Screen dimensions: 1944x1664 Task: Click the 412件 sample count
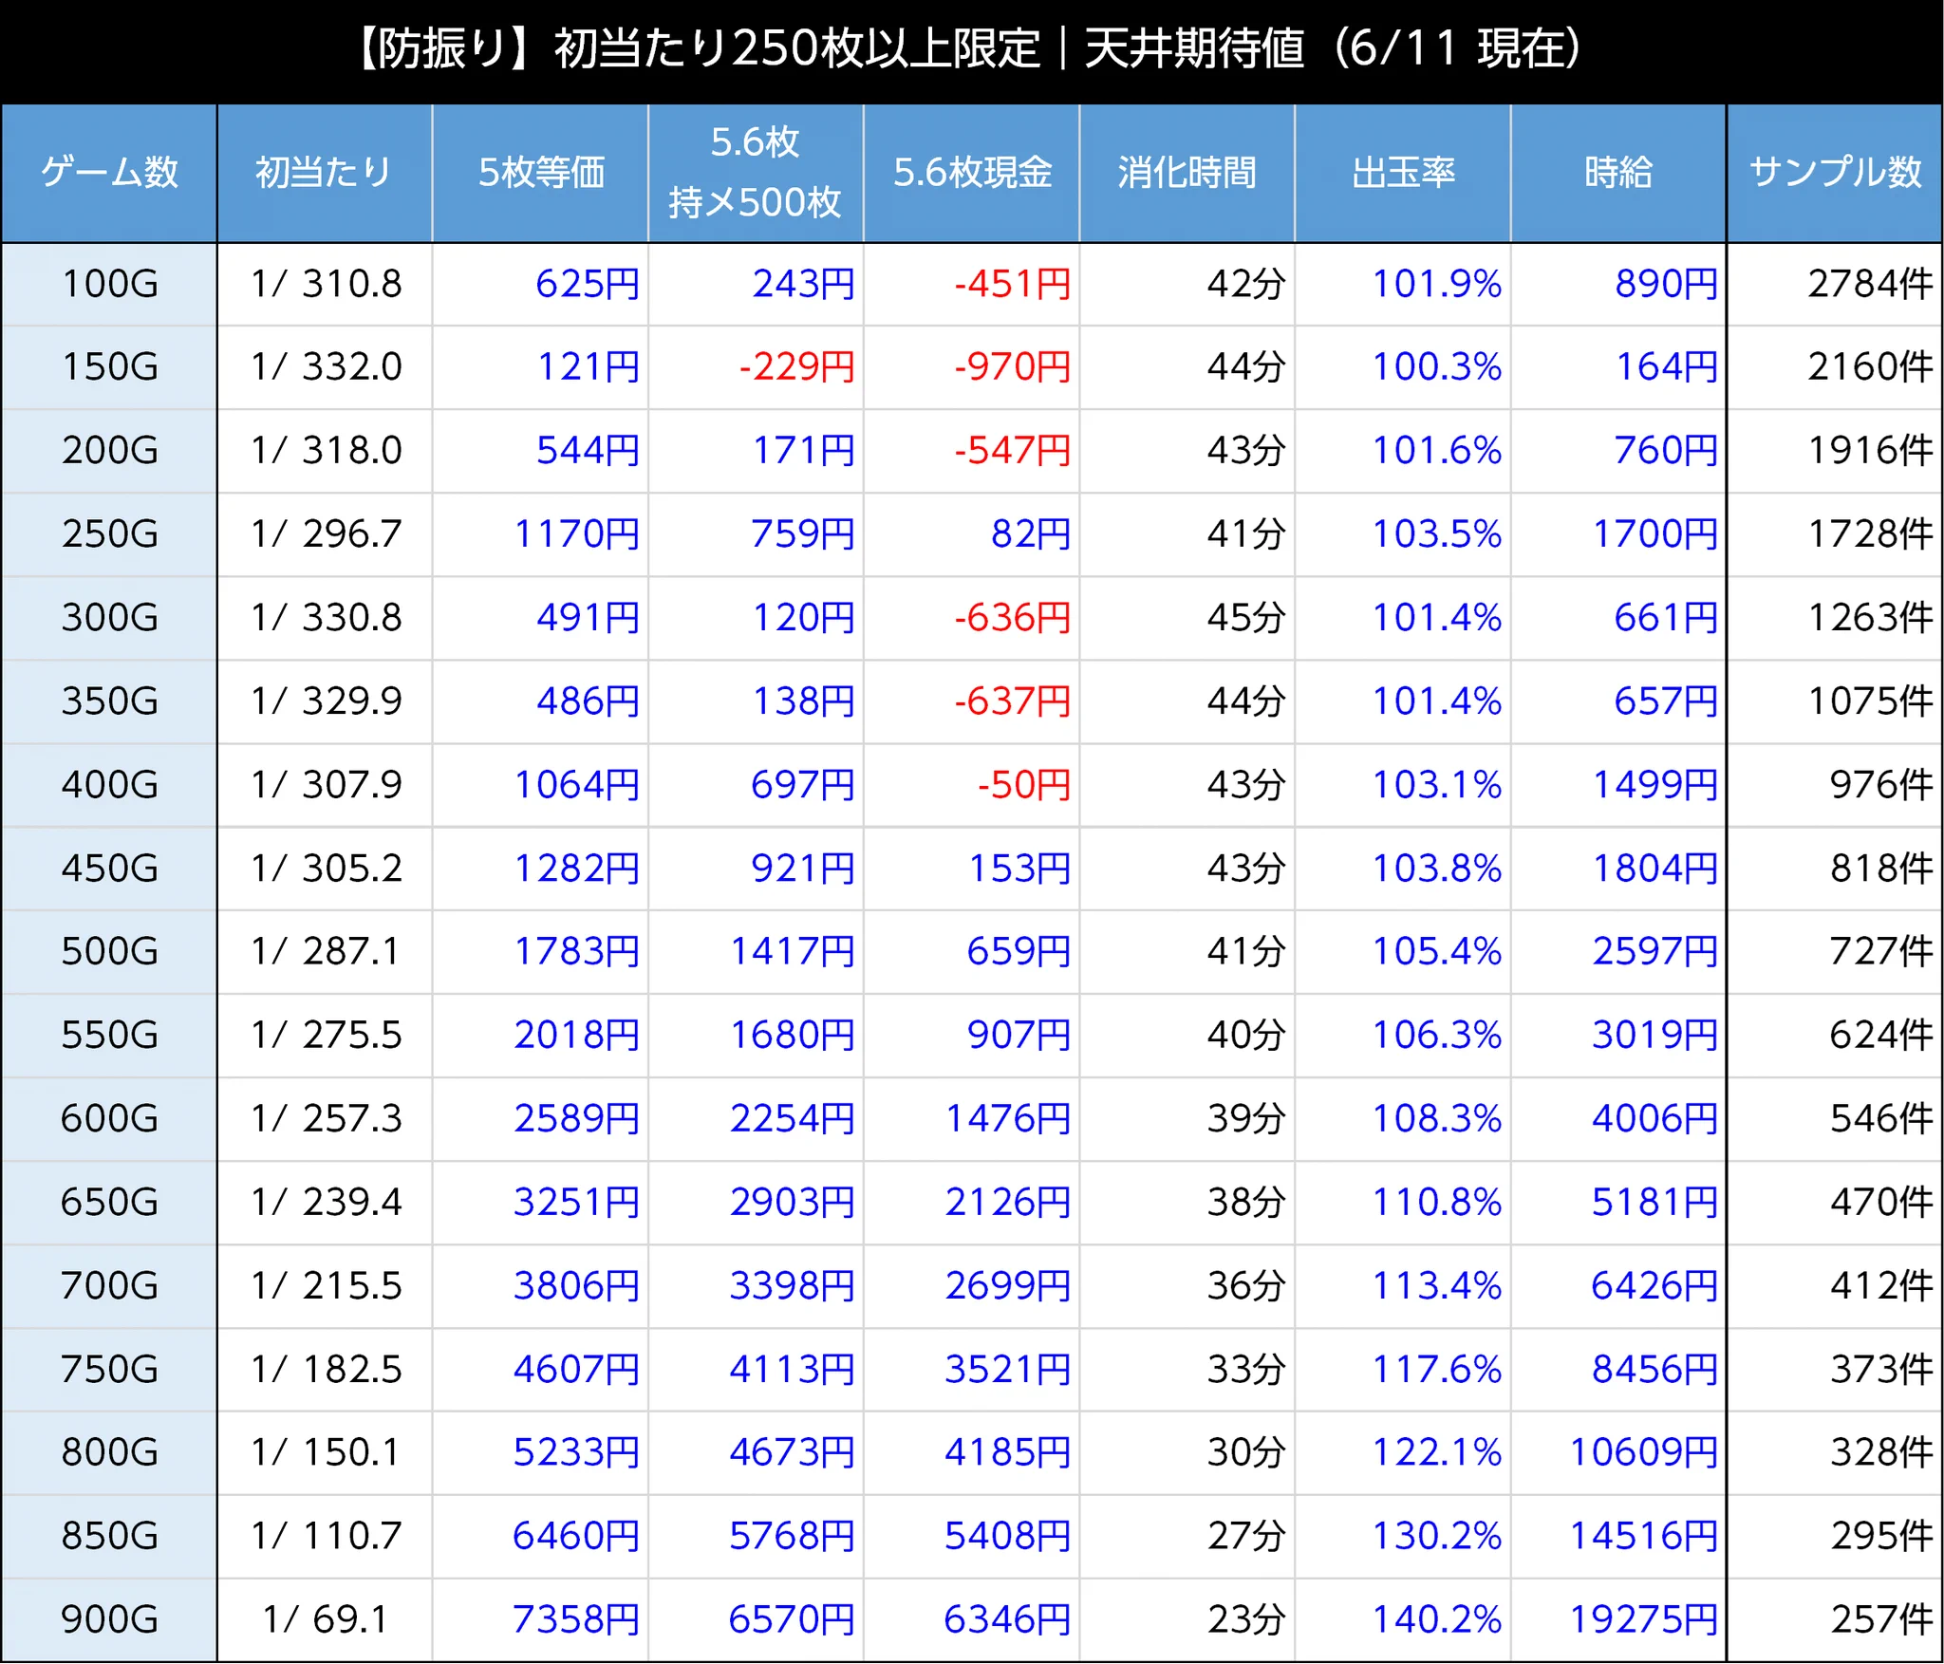coord(1881,1285)
